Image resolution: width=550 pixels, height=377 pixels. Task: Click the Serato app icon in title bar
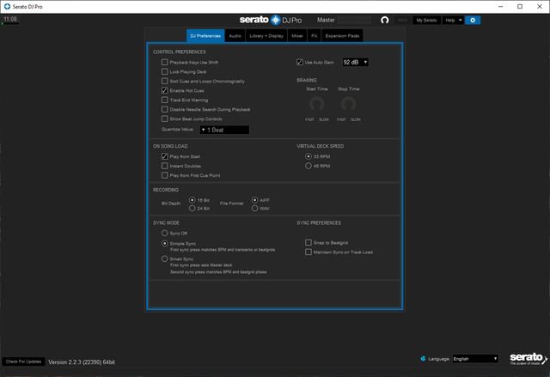coord(6,5)
